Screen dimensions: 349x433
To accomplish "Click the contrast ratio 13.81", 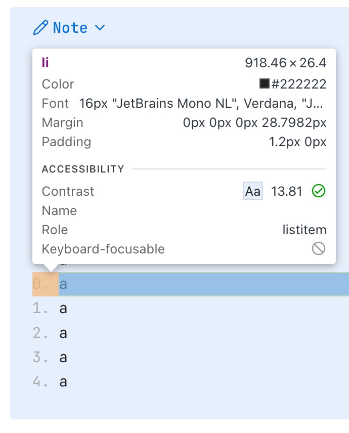I will 287,191.
